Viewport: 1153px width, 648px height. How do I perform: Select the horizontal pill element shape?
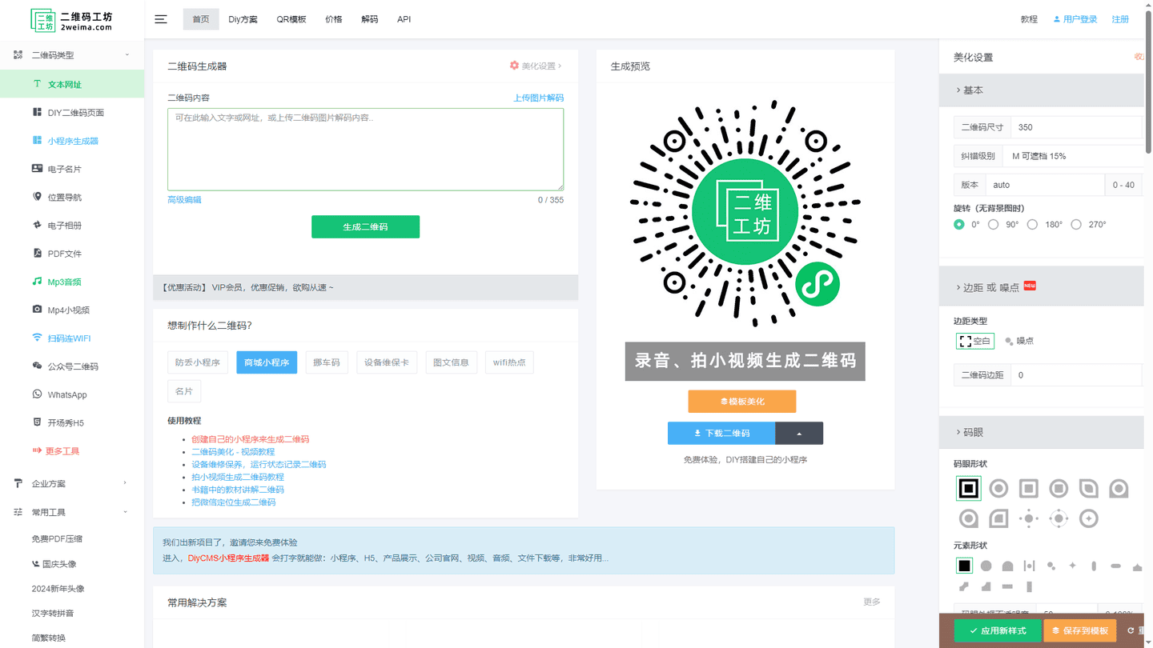(1115, 566)
